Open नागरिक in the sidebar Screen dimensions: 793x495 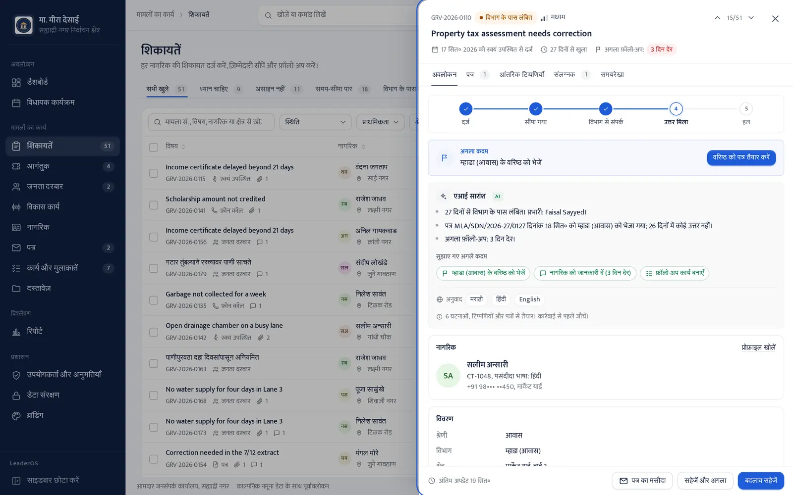(x=62, y=227)
